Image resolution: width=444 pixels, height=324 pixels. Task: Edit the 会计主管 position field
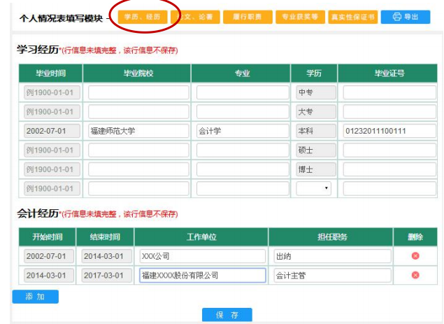(x=332, y=275)
